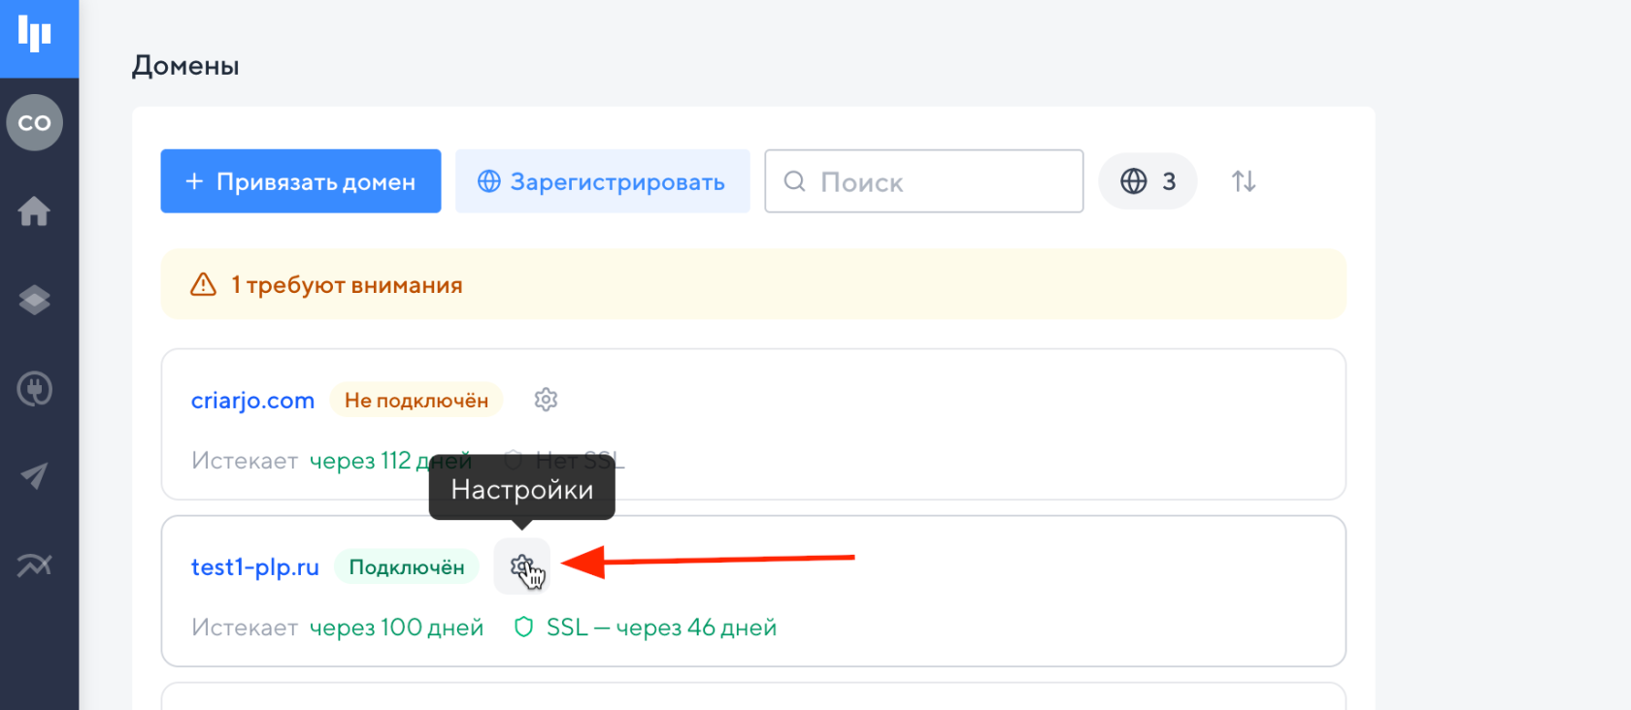Open settings gear for test1-plp.ru
The image size is (1631, 710).
point(522,566)
